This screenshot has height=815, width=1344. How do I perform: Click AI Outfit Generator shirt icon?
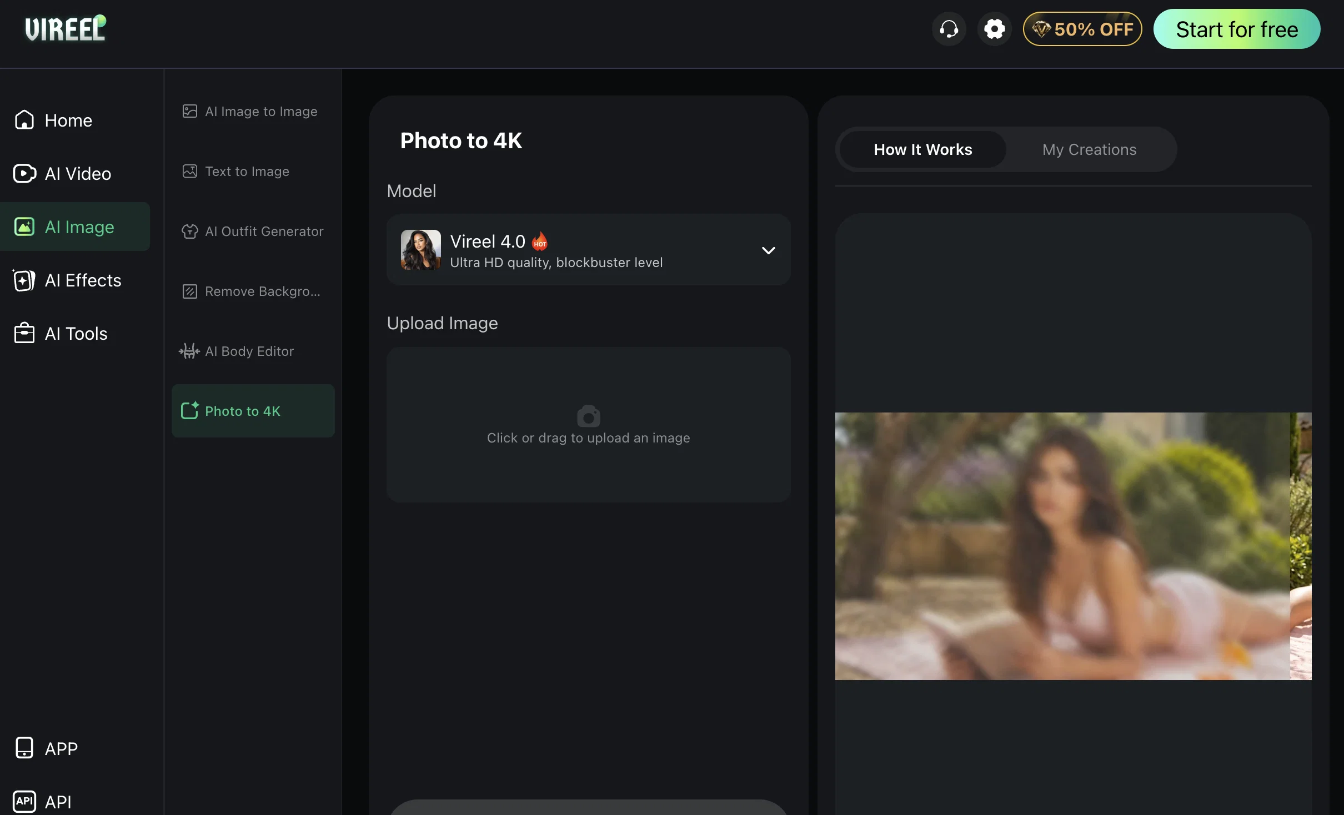[190, 231]
